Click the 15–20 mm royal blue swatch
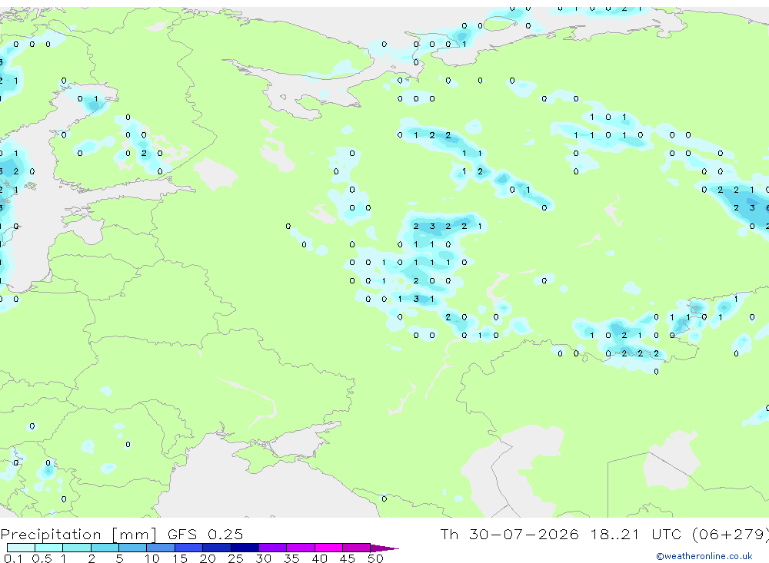This screenshot has width=769, height=563. [189, 548]
